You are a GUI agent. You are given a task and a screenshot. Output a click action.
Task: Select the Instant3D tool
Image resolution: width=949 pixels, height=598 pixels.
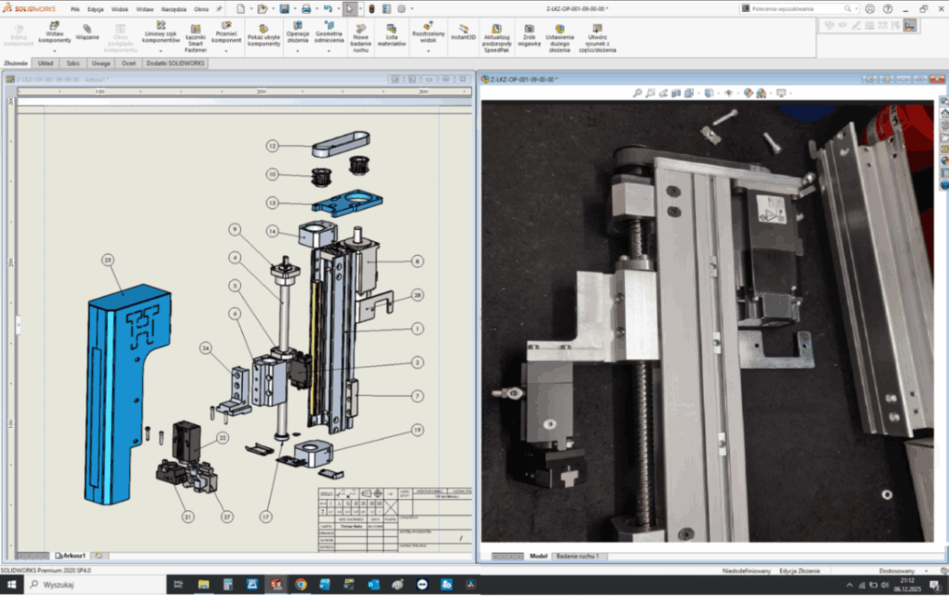click(x=463, y=28)
